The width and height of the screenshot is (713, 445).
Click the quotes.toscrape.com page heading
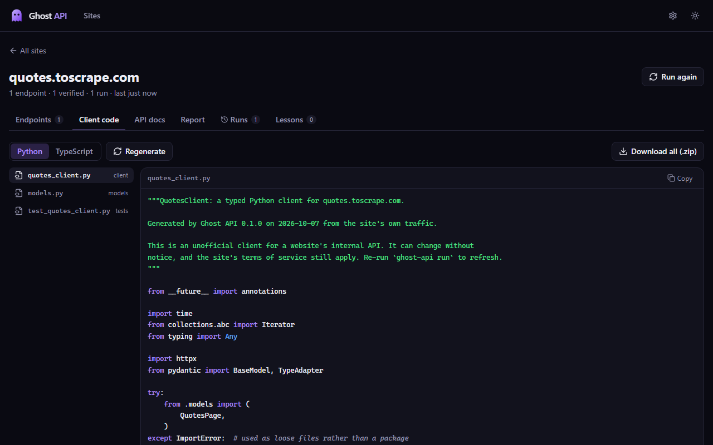74,77
